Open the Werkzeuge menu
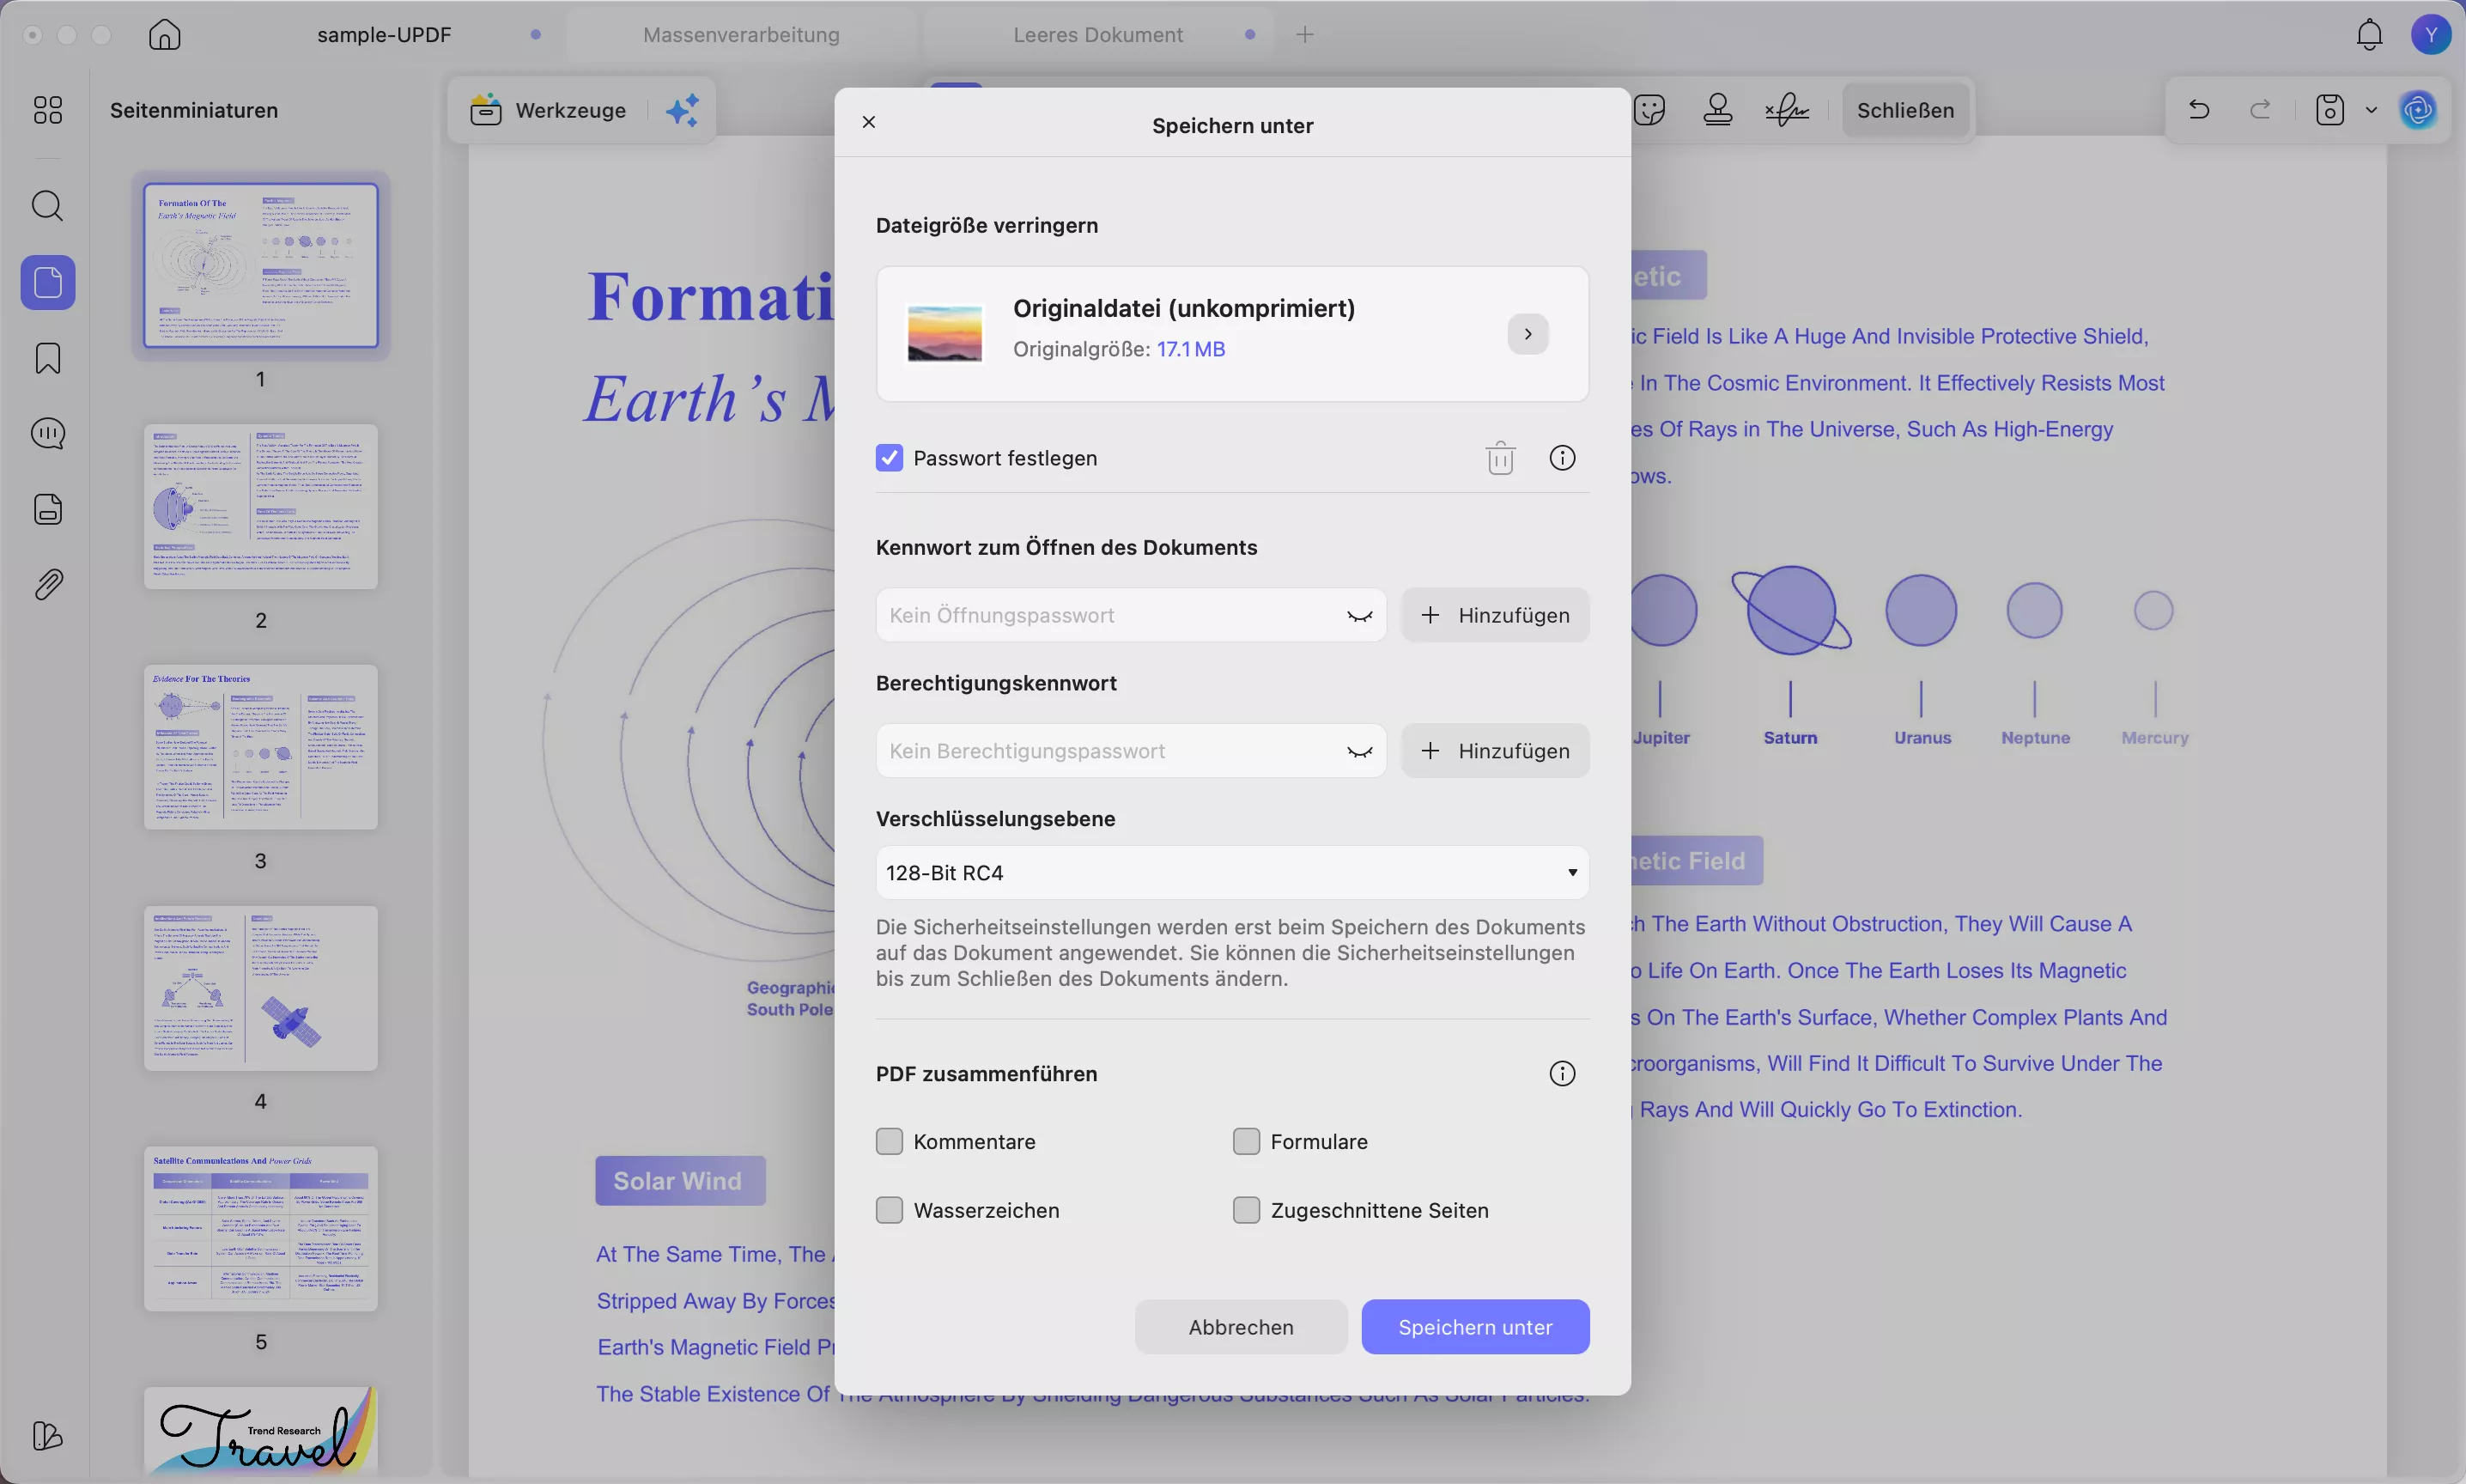 pos(548,110)
